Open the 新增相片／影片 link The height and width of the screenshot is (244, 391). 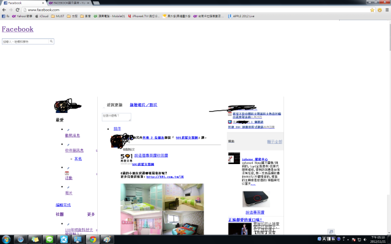tap(144, 105)
